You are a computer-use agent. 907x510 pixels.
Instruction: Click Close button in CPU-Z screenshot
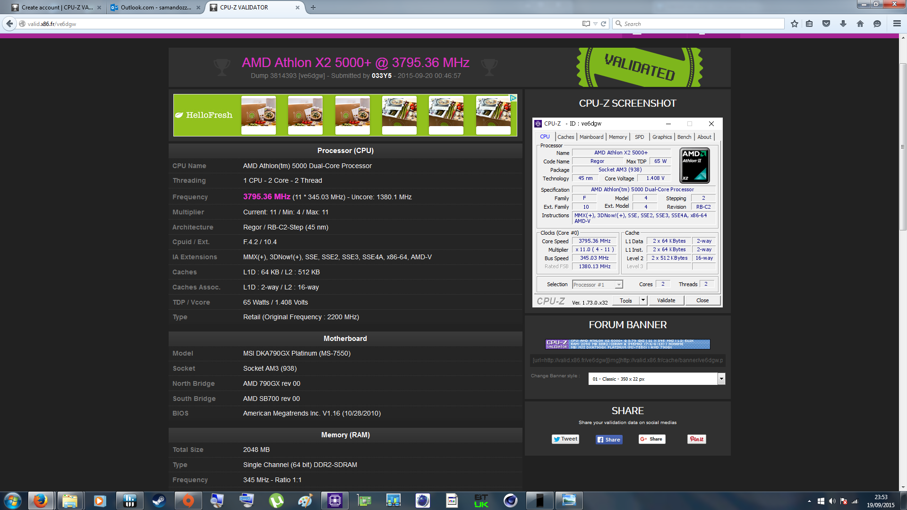702,300
